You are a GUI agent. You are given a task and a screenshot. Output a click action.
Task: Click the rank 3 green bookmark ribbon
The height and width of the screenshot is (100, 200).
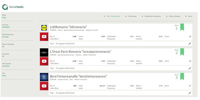point(182,77)
